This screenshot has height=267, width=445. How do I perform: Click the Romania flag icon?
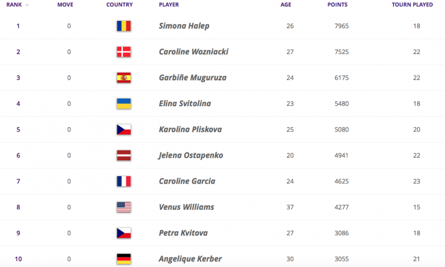(x=123, y=26)
